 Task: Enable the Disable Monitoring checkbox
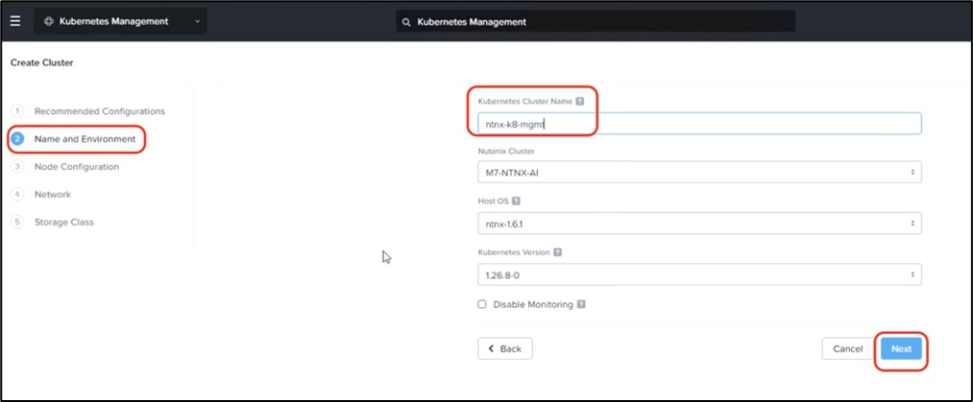tap(482, 304)
